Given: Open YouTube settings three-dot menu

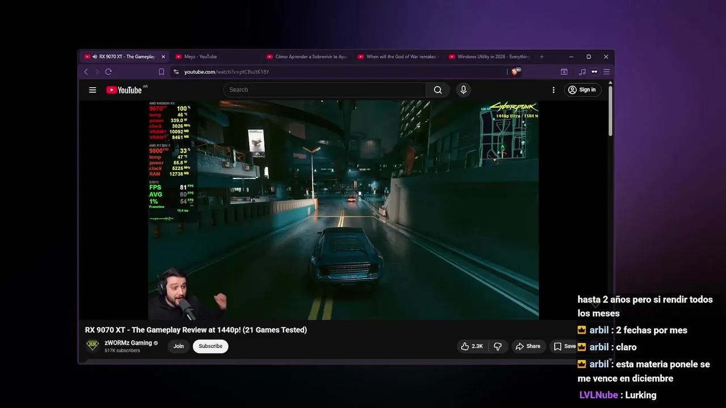Looking at the screenshot, I should [x=554, y=90].
